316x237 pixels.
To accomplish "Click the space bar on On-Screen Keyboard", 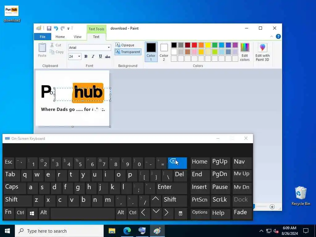I will (83, 213).
